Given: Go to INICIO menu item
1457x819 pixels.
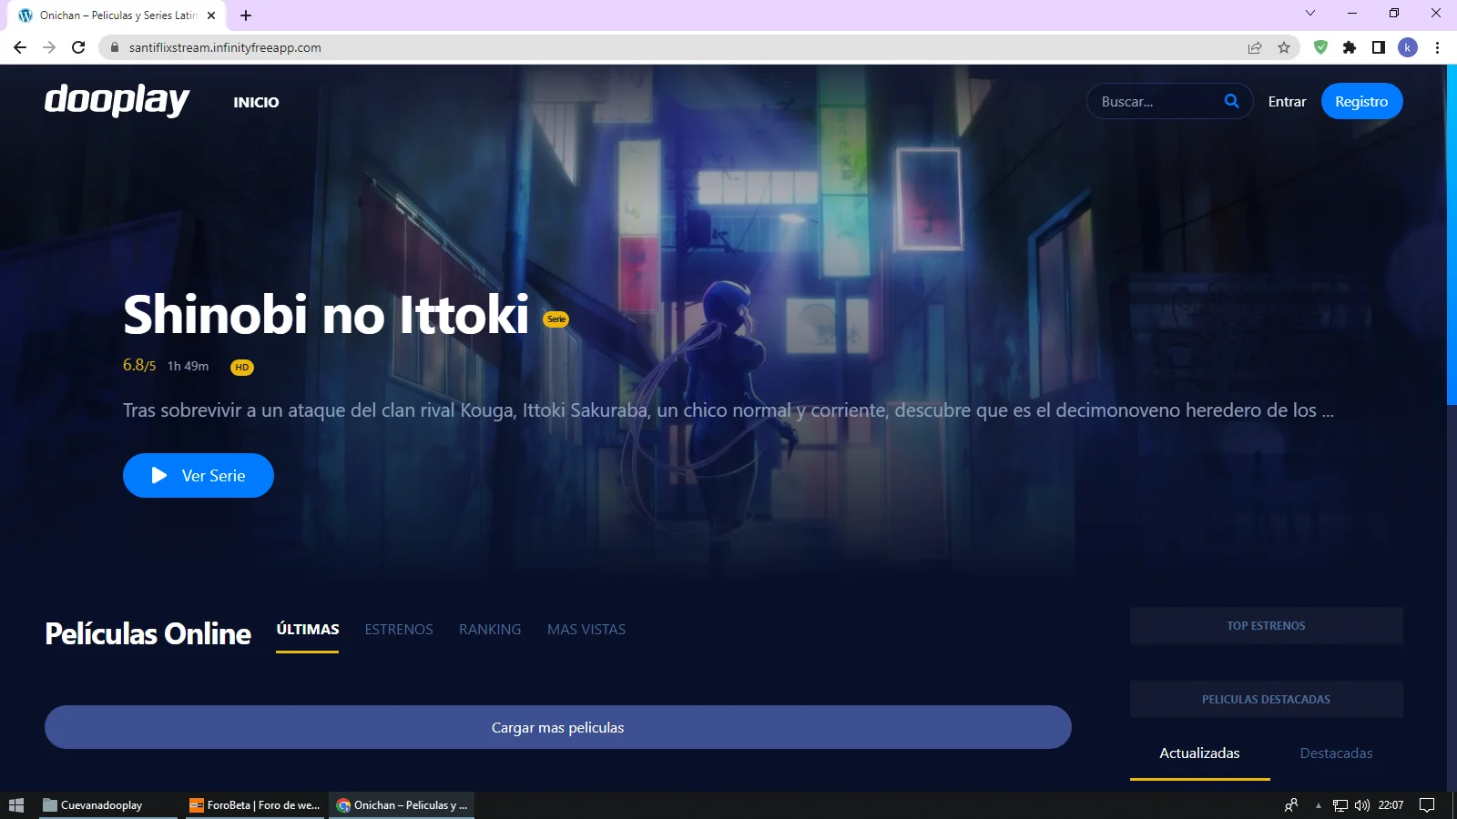Looking at the screenshot, I should pos(256,102).
